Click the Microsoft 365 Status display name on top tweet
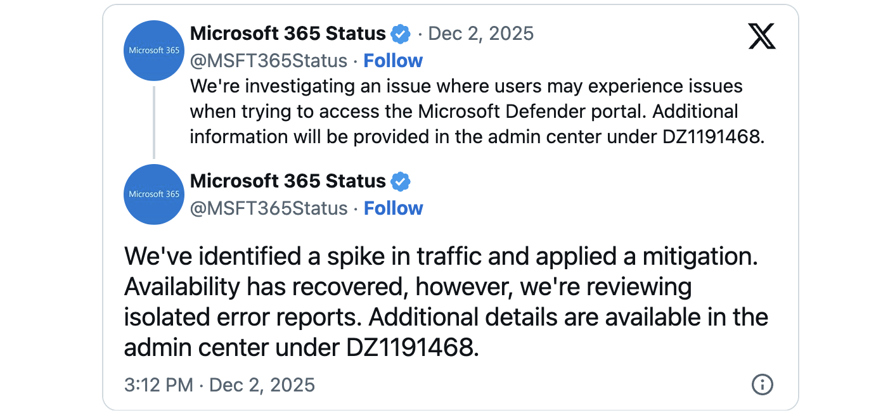The image size is (895, 413). coord(288,34)
